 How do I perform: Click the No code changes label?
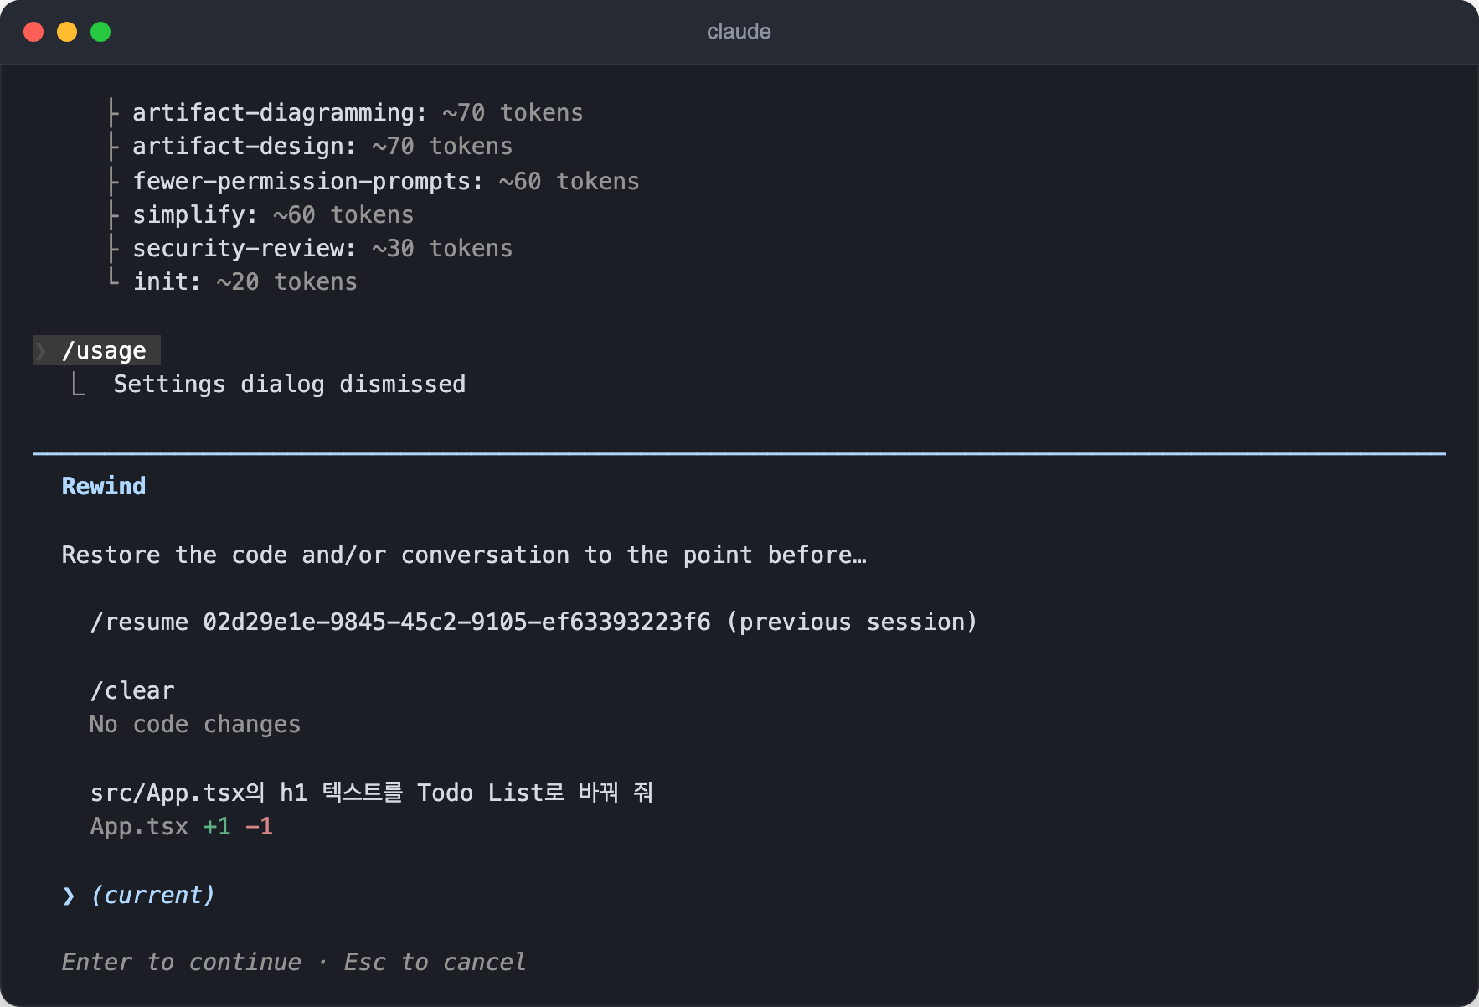[195, 725]
